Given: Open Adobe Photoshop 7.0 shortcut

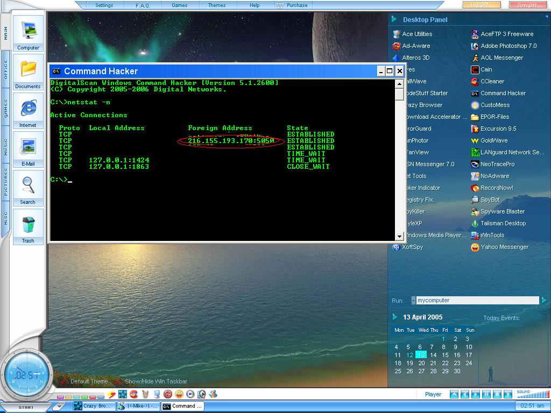Looking at the screenshot, I should (508, 46).
